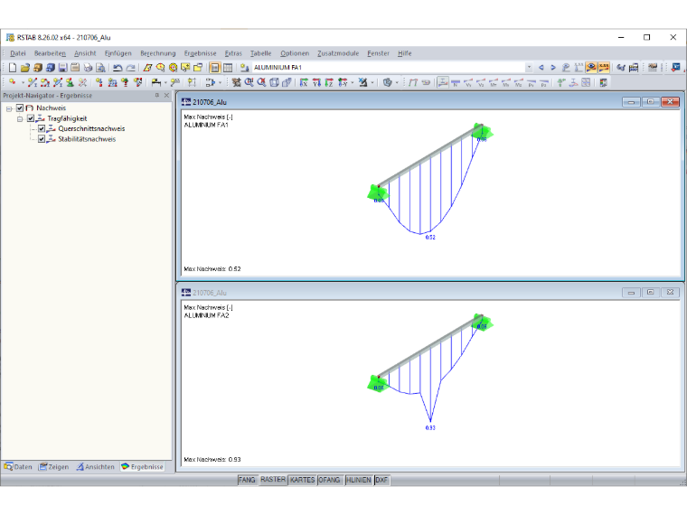
Task: Show bending moment My diagram
Action: (506, 82)
